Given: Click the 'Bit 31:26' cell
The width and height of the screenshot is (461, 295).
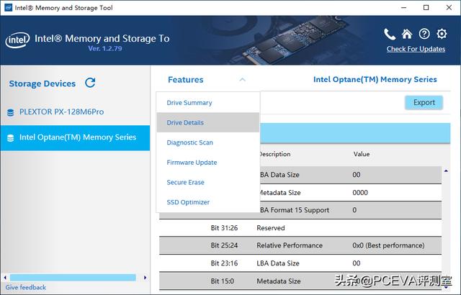Looking at the screenshot, I should click(224, 228).
